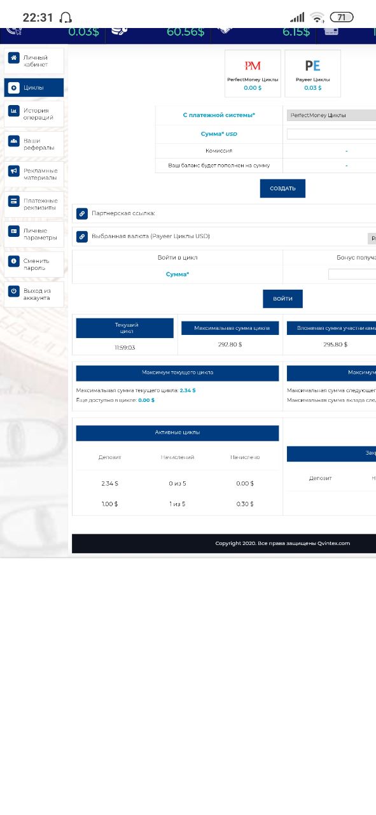Tap the headphones icon in status bar
This screenshot has height=815, width=376.
(x=66, y=18)
